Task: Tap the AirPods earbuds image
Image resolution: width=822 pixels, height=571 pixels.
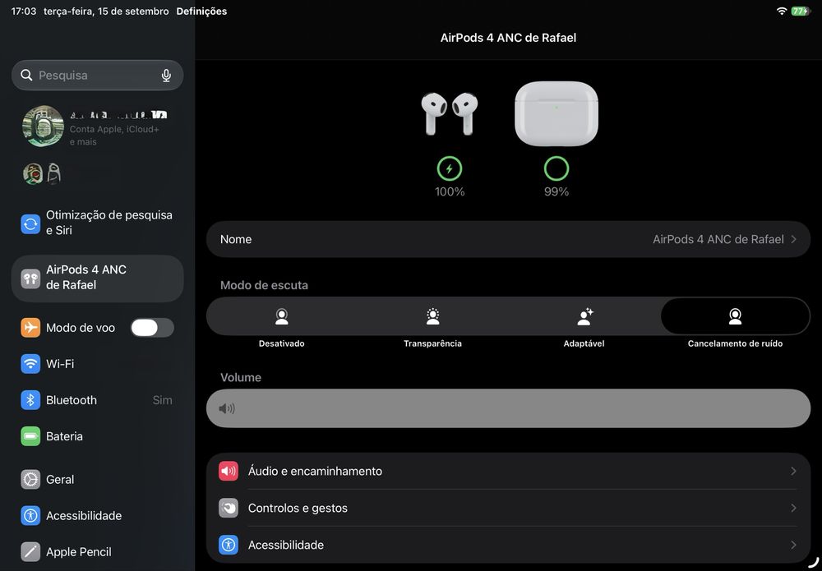Action: [x=450, y=113]
